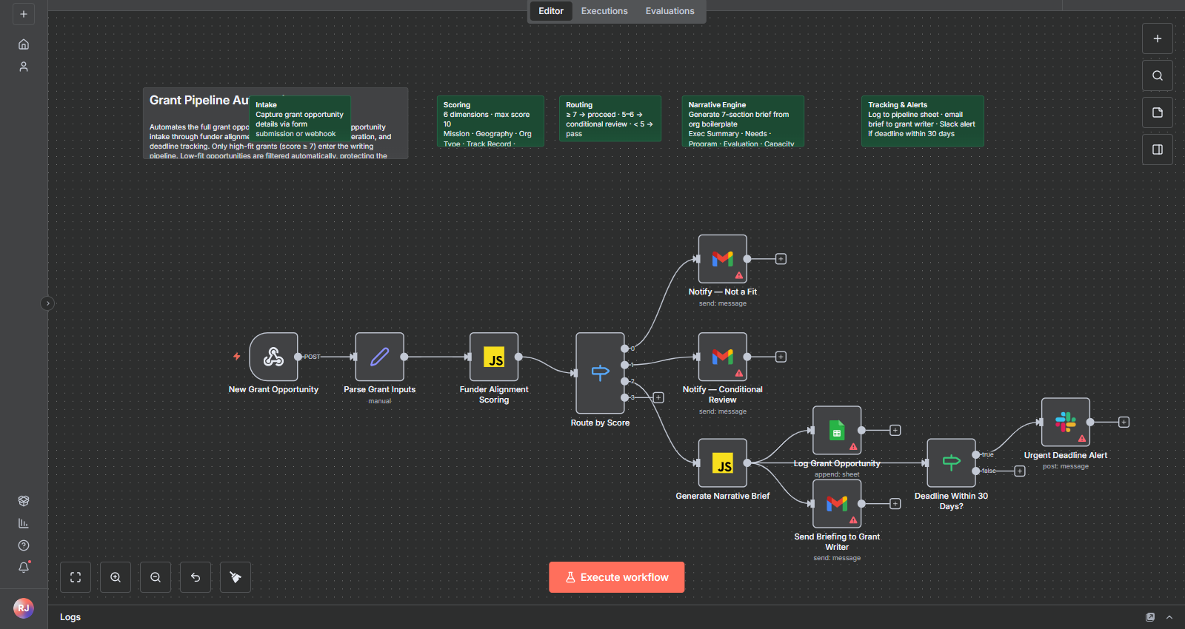Select the Scoring sticky note
The height and width of the screenshot is (629, 1185).
pyautogui.click(x=490, y=121)
